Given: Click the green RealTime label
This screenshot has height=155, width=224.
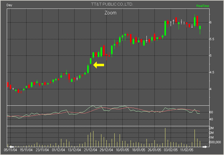Looking at the screenshot, I should [x=202, y=6].
